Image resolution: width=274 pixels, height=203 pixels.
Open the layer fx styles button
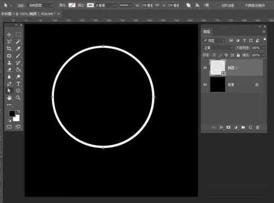pyautogui.click(x=221, y=128)
